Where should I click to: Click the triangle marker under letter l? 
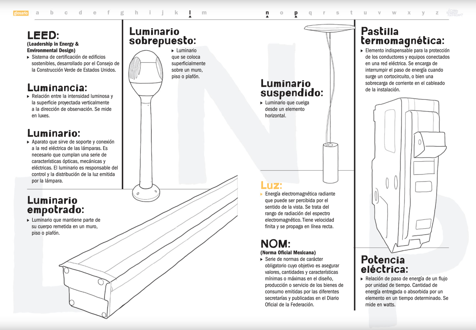(x=190, y=17)
